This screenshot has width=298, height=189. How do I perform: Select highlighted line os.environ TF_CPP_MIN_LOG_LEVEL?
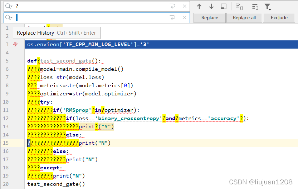point(161,44)
